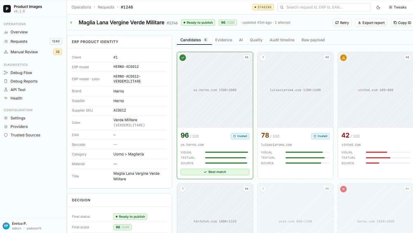Click the score 78 on luisaviaroma.com card
This screenshot has height=233, width=413.
click(265, 136)
